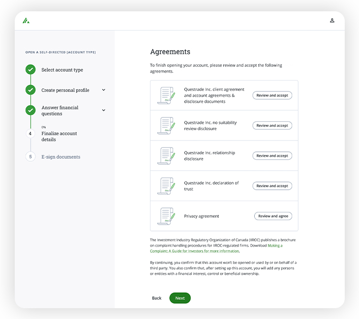Click the relationship disclosure document icon

point(166,156)
